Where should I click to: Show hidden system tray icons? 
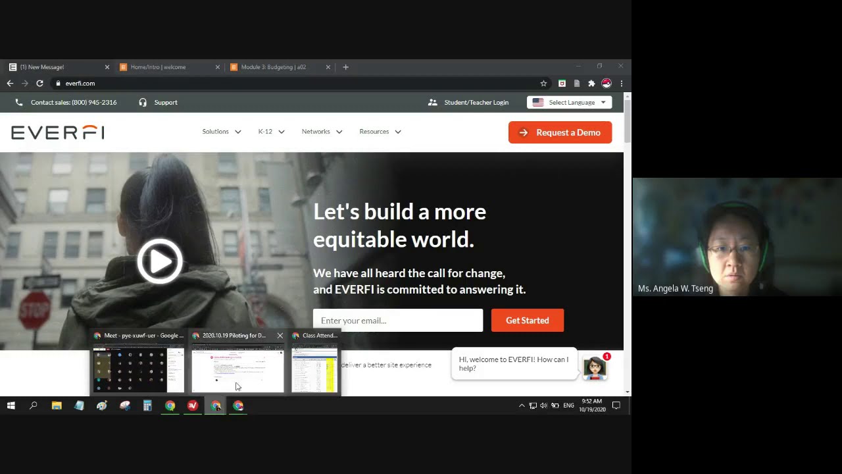pos(522,406)
